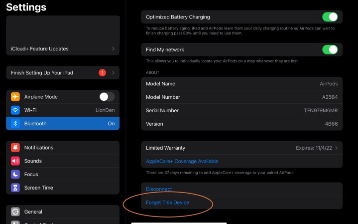The width and height of the screenshot is (358, 224).
Task: Open Notifications settings
Action: 63,148
